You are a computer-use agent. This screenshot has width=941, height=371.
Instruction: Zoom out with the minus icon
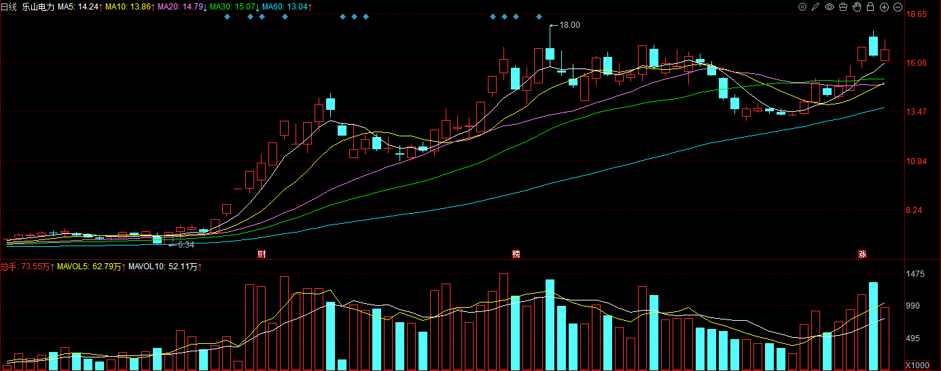pyautogui.click(x=898, y=7)
